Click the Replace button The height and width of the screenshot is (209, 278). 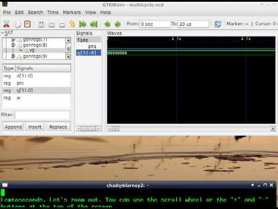pyautogui.click(x=58, y=127)
